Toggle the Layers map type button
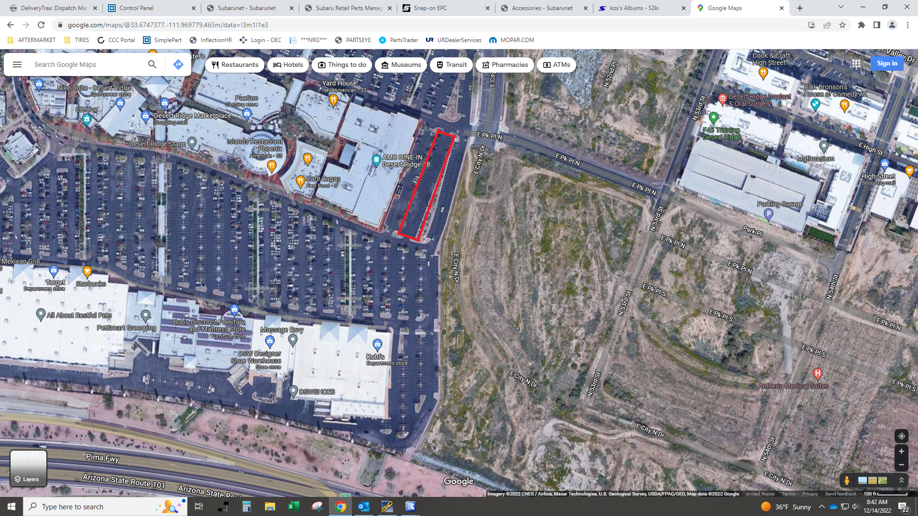Screen dimensions: 918x516 [x=29, y=468]
